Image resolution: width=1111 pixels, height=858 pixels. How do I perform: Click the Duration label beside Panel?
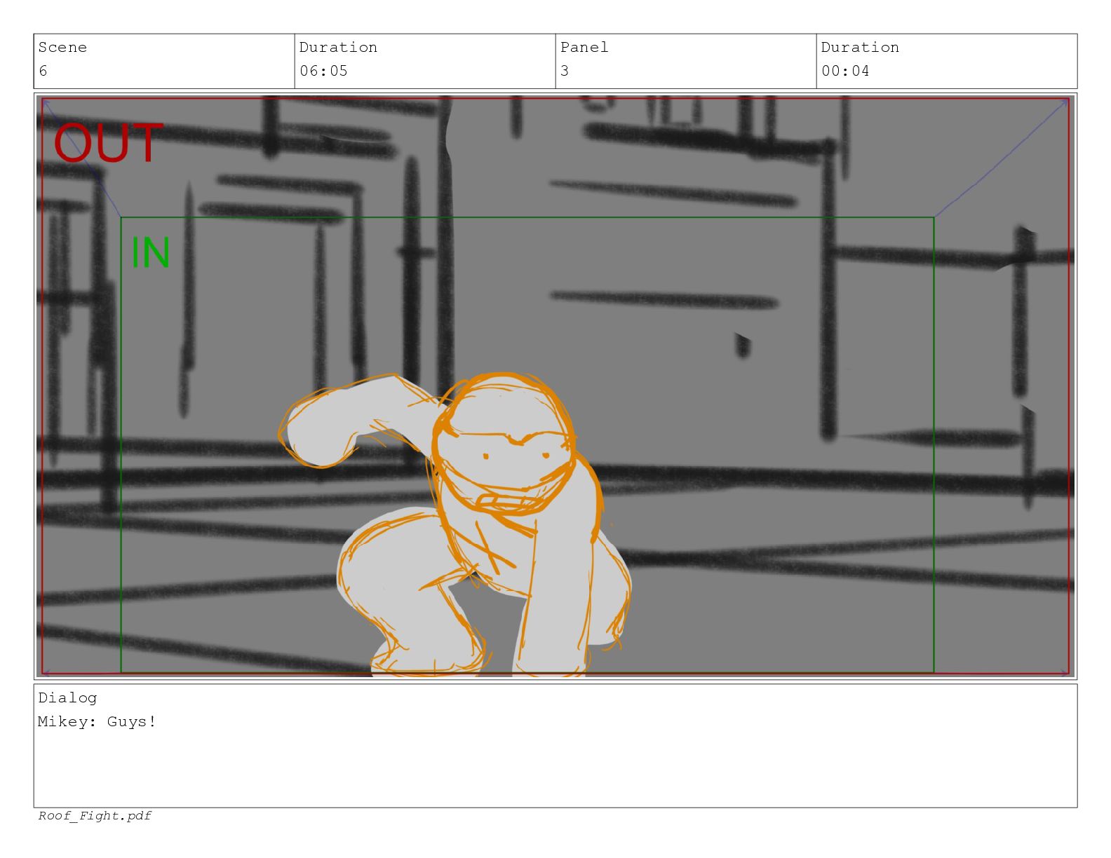pos(860,48)
